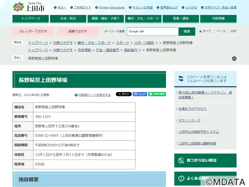The image size is (249, 187).
Task: Jump to 本文へ link
Action: click(62, 7)
